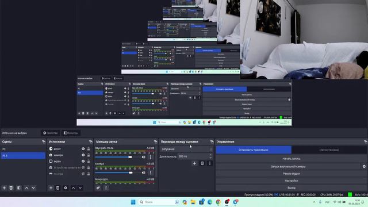The height and width of the screenshot is (207, 368).
Task: Open virtual camera settings gear icon
Action: coord(364,166)
